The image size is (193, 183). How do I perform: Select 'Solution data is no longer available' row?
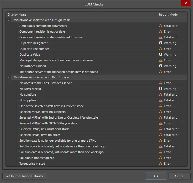click(102, 141)
